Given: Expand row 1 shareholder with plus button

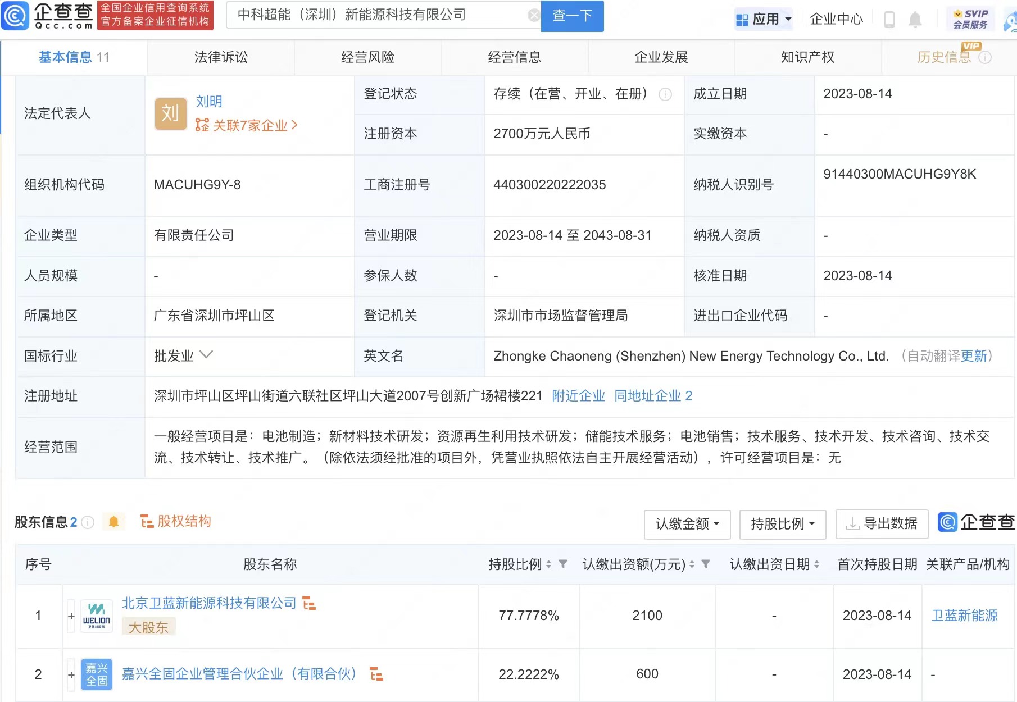Looking at the screenshot, I should [x=71, y=616].
